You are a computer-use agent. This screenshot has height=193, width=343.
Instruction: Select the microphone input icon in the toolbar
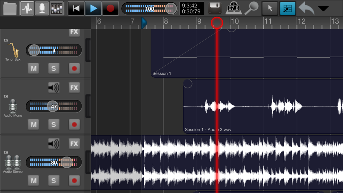41,8
